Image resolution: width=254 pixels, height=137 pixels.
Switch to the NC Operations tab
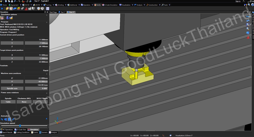[7, 130]
